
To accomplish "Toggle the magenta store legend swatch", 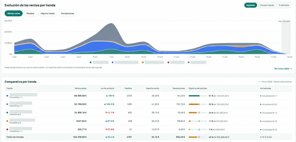I will pyautogui.click(x=169, y=62).
